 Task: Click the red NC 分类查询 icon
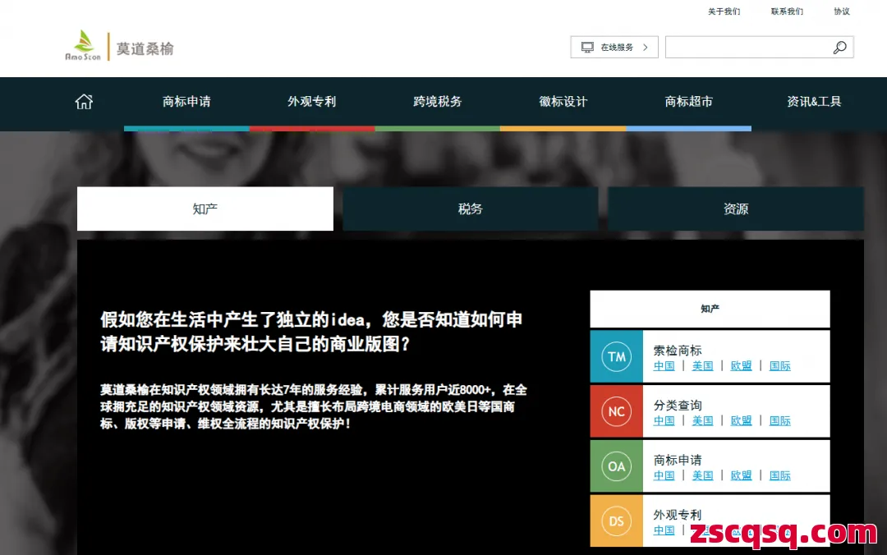[616, 411]
